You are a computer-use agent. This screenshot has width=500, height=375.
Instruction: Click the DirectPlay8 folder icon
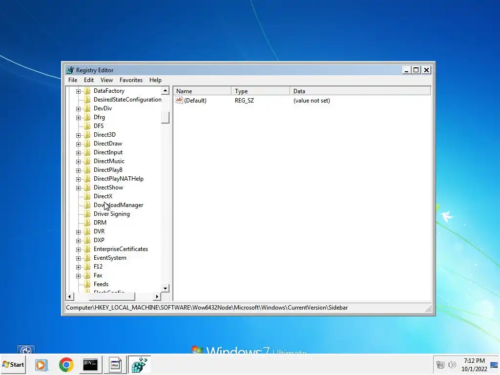[x=87, y=170]
